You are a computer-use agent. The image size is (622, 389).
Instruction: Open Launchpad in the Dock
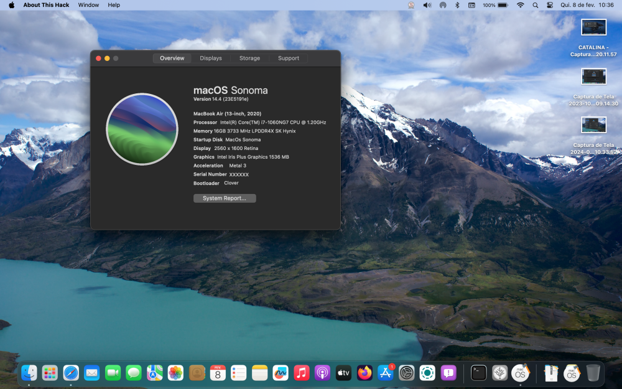(50, 373)
